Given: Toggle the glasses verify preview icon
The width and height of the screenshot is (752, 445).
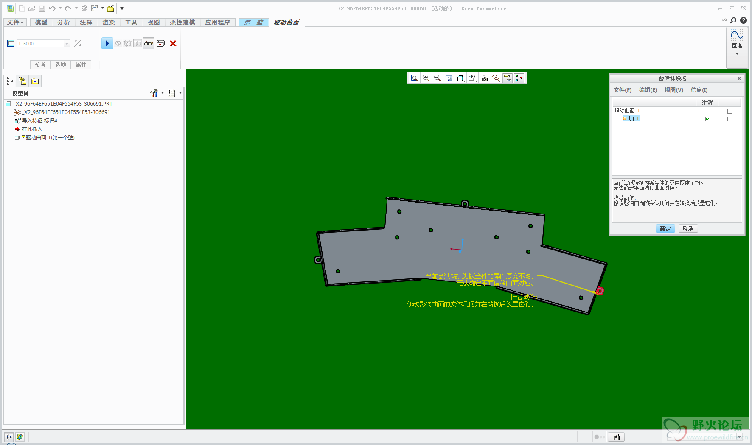Looking at the screenshot, I should (149, 43).
